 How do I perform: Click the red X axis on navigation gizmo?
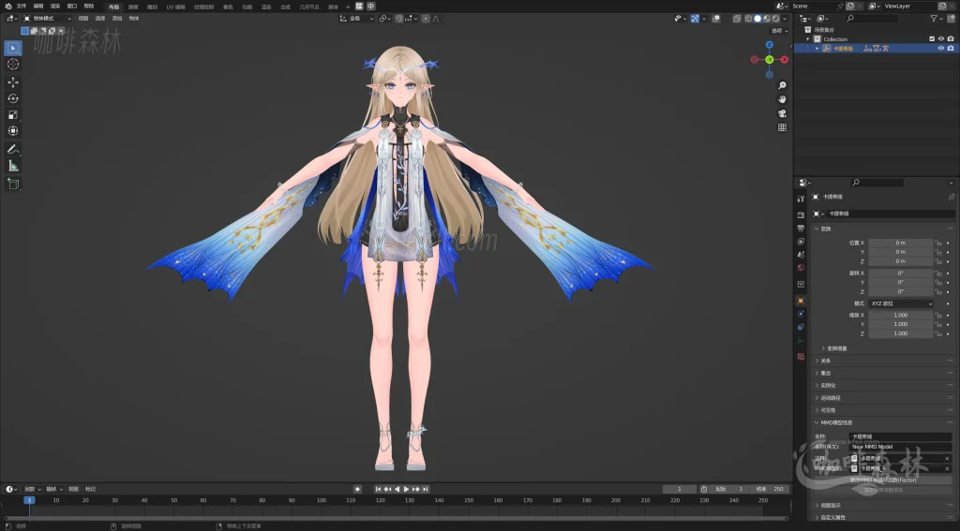click(785, 60)
